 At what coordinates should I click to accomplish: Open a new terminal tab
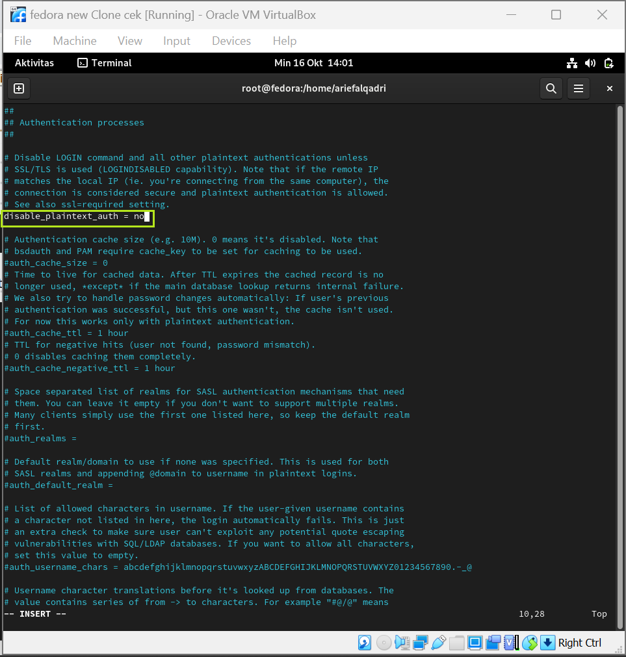[x=19, y=88]
